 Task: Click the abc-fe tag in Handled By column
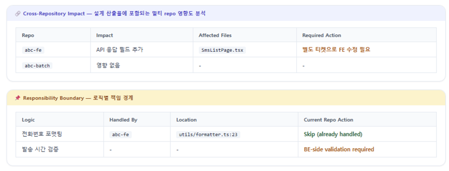pos(121,135)
